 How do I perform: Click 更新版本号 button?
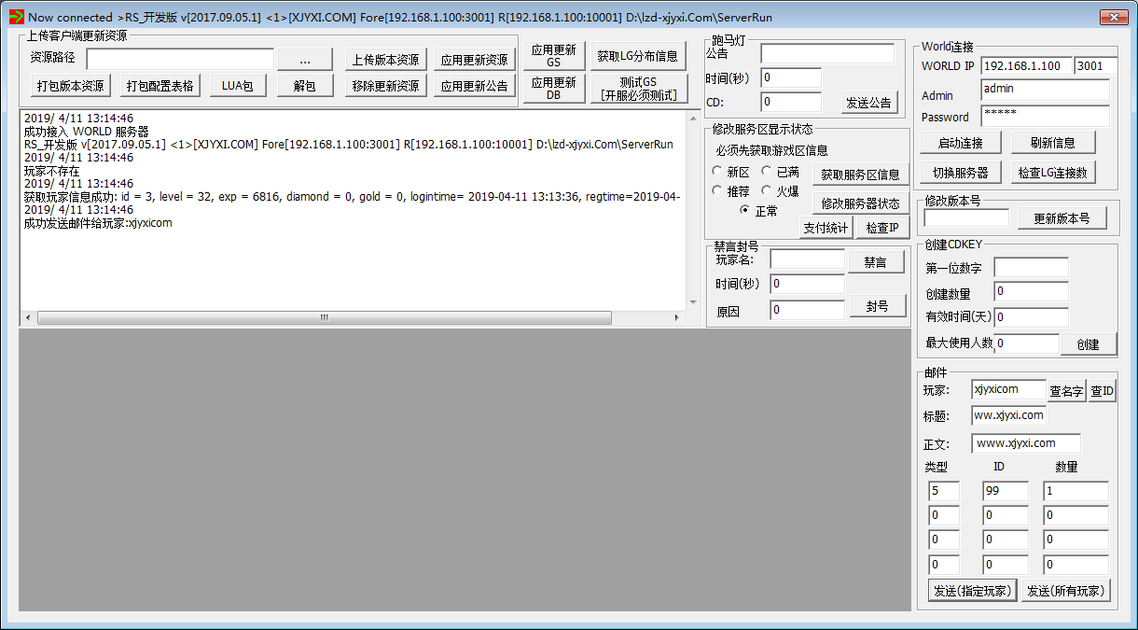[x=1061, y=218]
